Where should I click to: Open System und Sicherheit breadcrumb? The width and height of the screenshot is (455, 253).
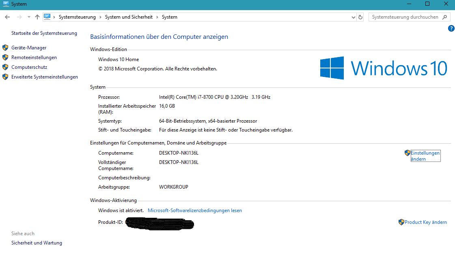129,17
